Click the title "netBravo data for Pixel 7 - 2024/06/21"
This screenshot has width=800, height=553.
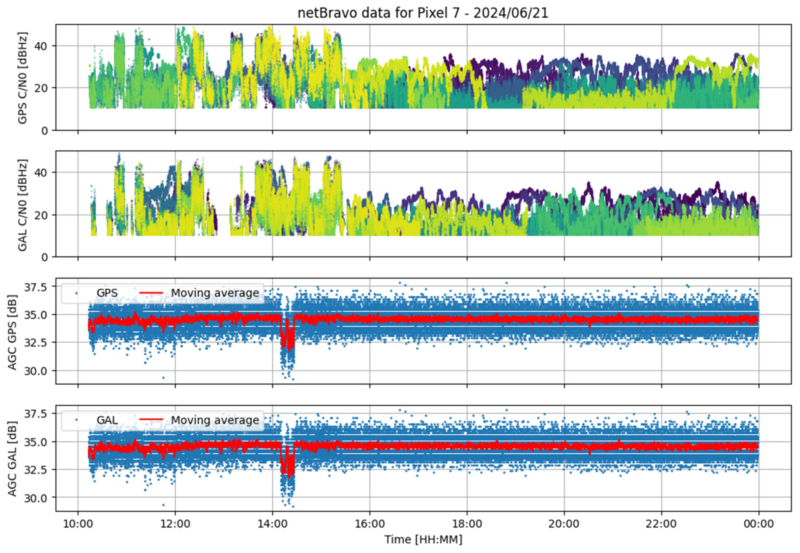(x=423, y=13)
